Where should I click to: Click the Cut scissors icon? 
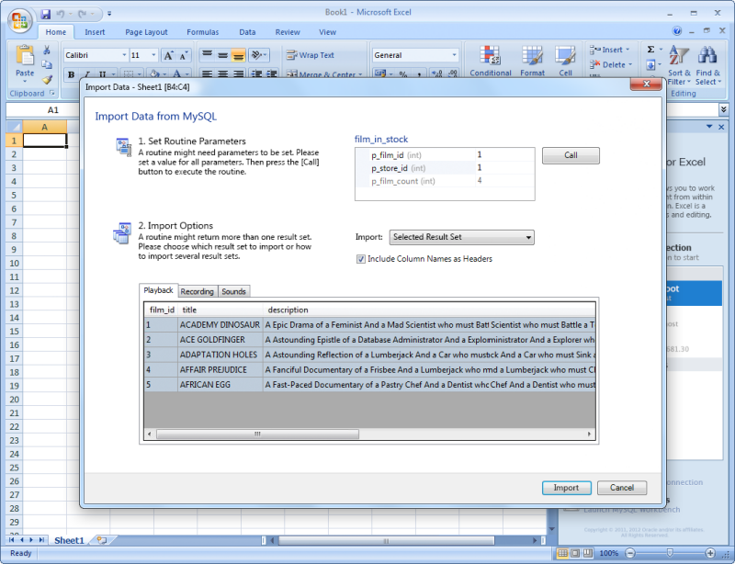[x=47, y=50]
